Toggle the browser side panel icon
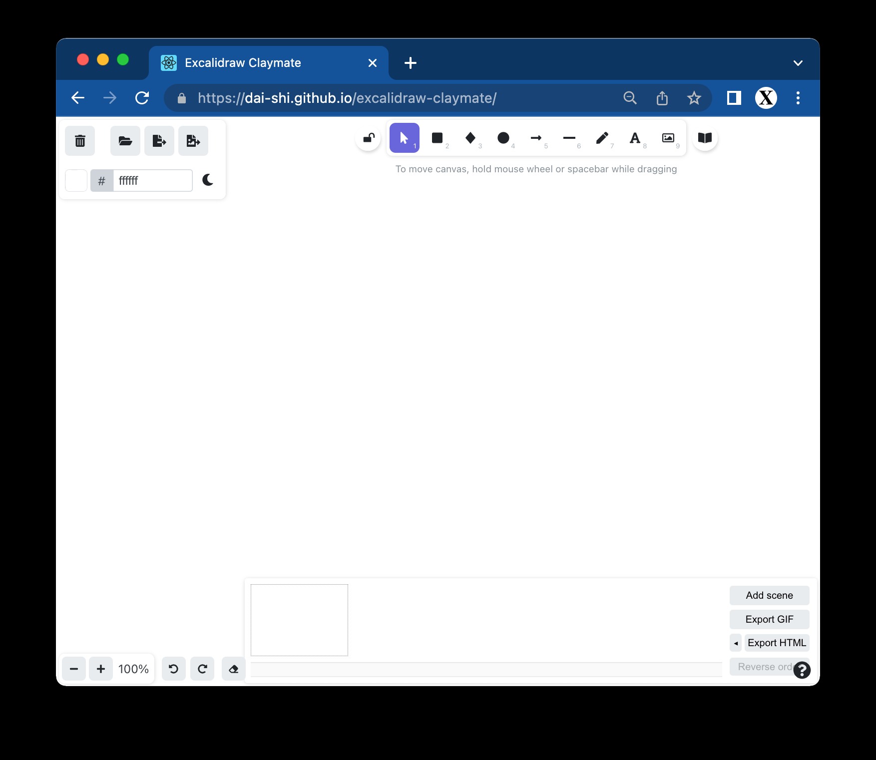This screenshot has height=760, width=876. tap(734, 98)
